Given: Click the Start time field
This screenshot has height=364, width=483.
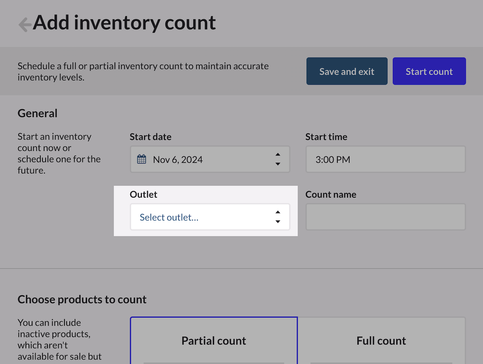Looking at the screenshot, I should tap(386, 159).
